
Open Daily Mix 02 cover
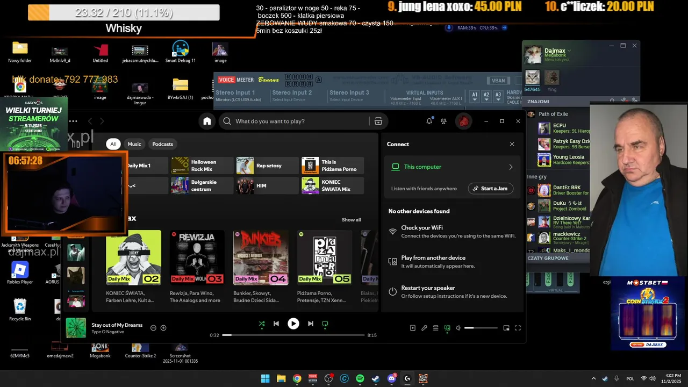133,257
